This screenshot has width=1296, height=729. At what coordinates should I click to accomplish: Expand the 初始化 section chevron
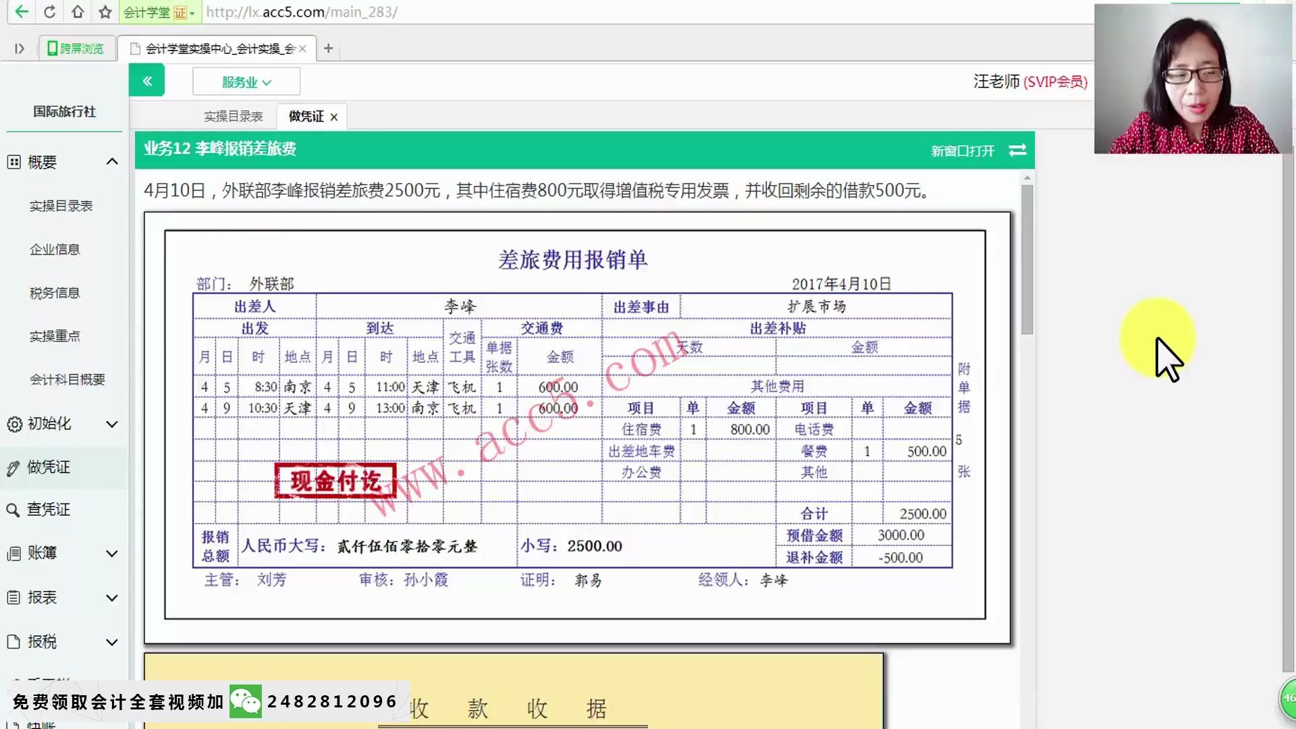[x=111, y=424]
